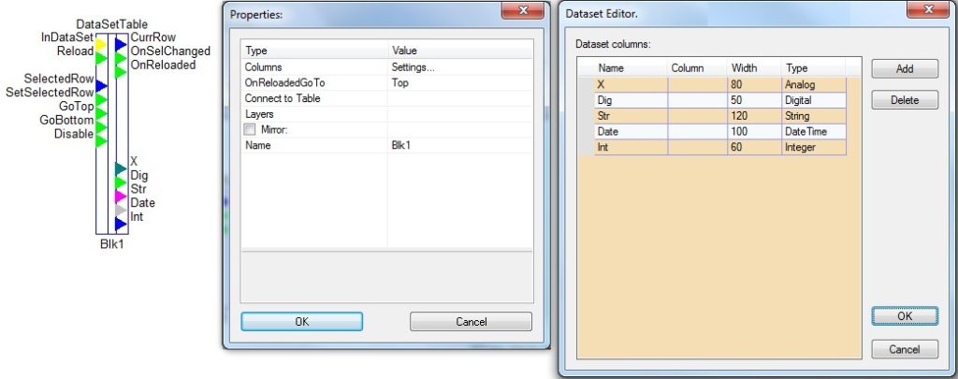Click the 'Width' header in Dataset columns
Image resolution: width=958 pixels, height=379 pixels.
(754, 68)
